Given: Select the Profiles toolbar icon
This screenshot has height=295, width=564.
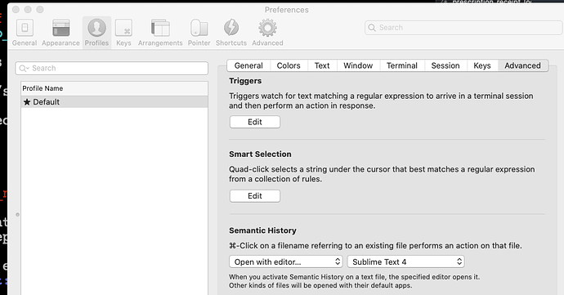Looking at the screenshot, I should [96, 28].
